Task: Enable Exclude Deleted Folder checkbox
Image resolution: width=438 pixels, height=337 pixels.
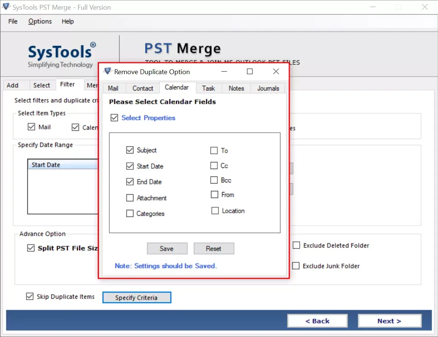Action: (x=296, y=245)
